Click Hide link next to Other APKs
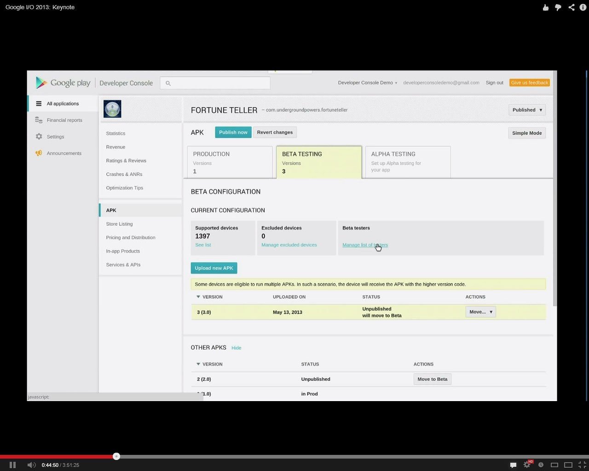Screen dimensions: 589x471 (236, 348)
